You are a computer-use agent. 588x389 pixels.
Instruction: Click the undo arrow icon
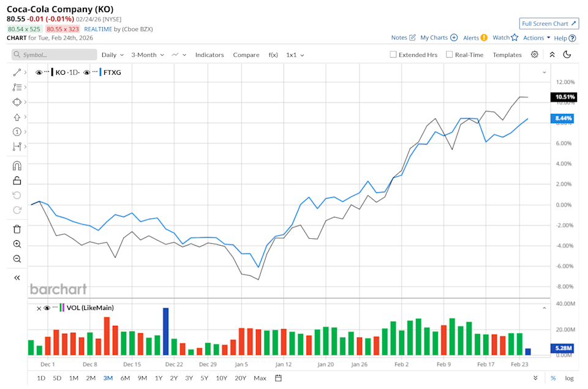[x=17, y=195]
